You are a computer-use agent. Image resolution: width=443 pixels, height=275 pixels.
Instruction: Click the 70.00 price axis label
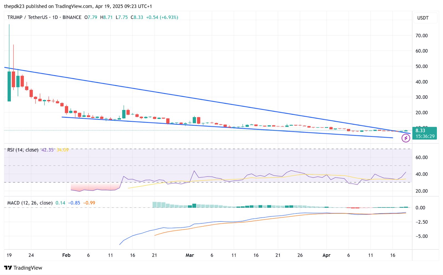[421, 35]
